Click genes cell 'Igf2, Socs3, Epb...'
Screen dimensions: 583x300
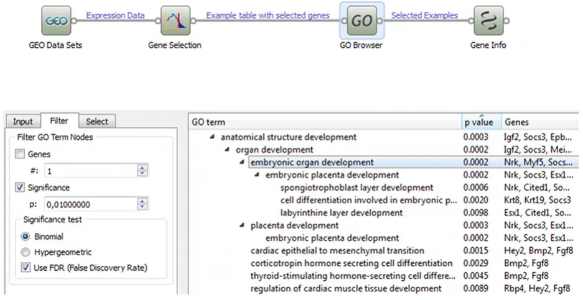click(x=538, y=137)
